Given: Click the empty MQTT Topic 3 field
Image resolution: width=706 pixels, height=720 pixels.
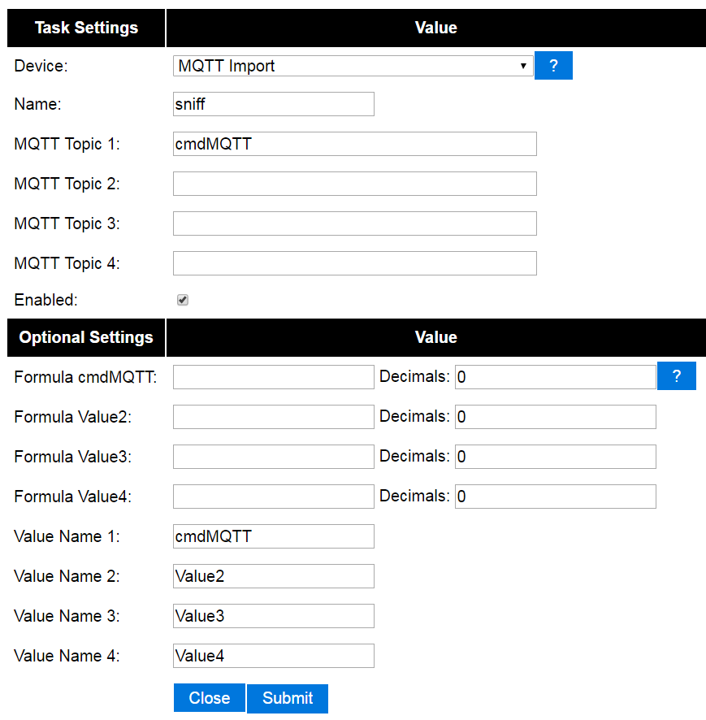Looking at the screenshot, I should point(355,223).
